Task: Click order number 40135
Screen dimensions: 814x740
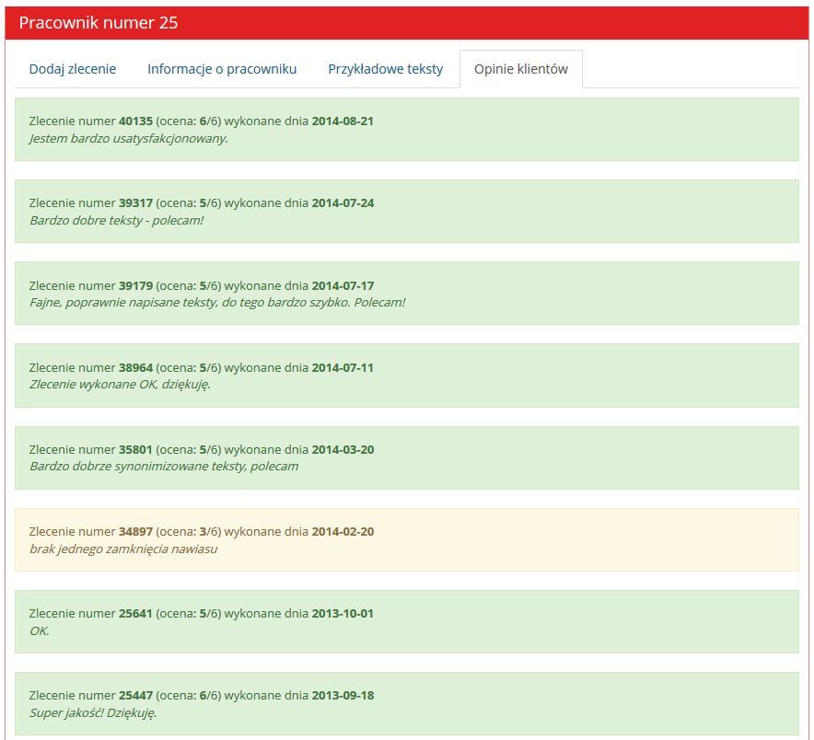Action: point(135,121)
